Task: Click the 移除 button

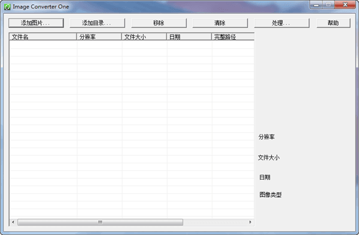Action: (159, 23)
